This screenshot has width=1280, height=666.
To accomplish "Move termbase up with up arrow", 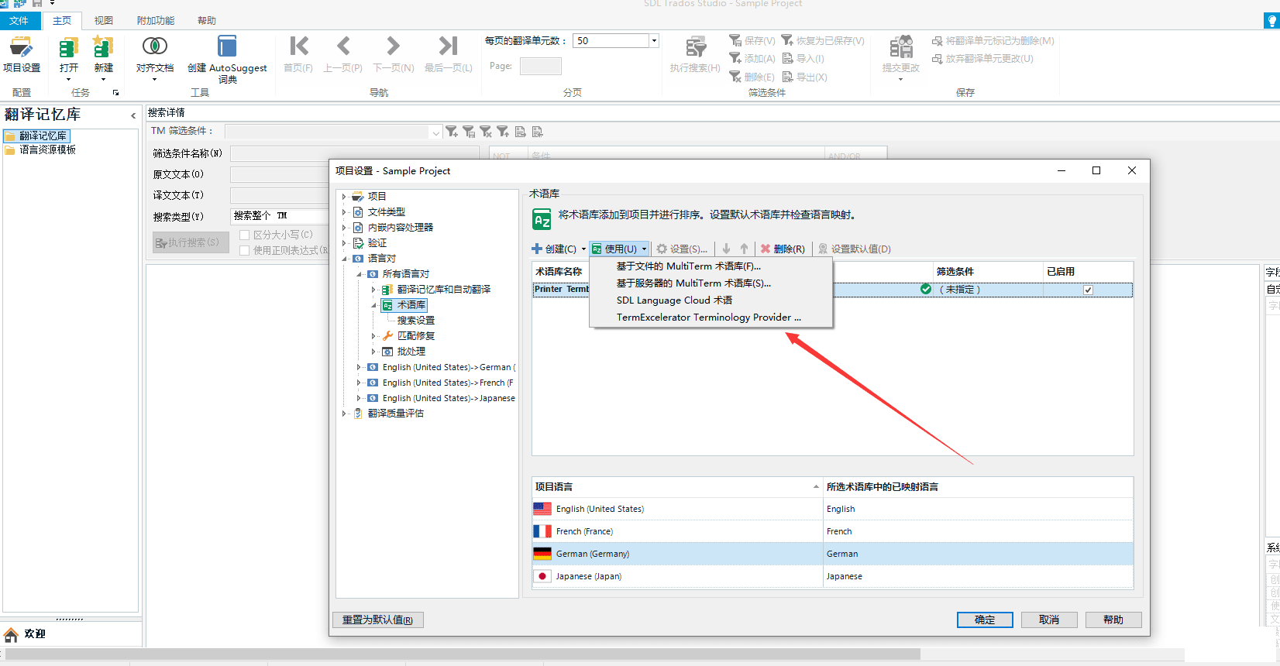I will [x=744, y=249].
